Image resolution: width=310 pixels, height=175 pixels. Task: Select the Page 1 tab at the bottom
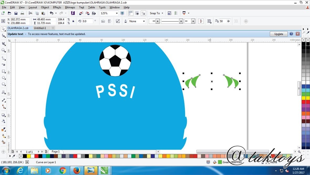click(56, 151)
